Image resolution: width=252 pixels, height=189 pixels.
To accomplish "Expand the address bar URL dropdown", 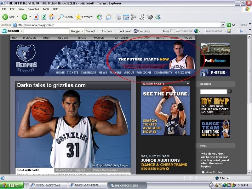I will [x=223, y=25].
